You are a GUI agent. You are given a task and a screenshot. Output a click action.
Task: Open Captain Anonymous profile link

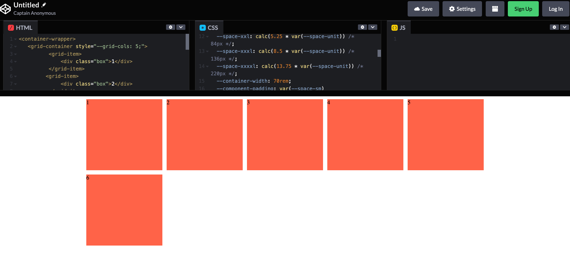click(x=35, y=13)
